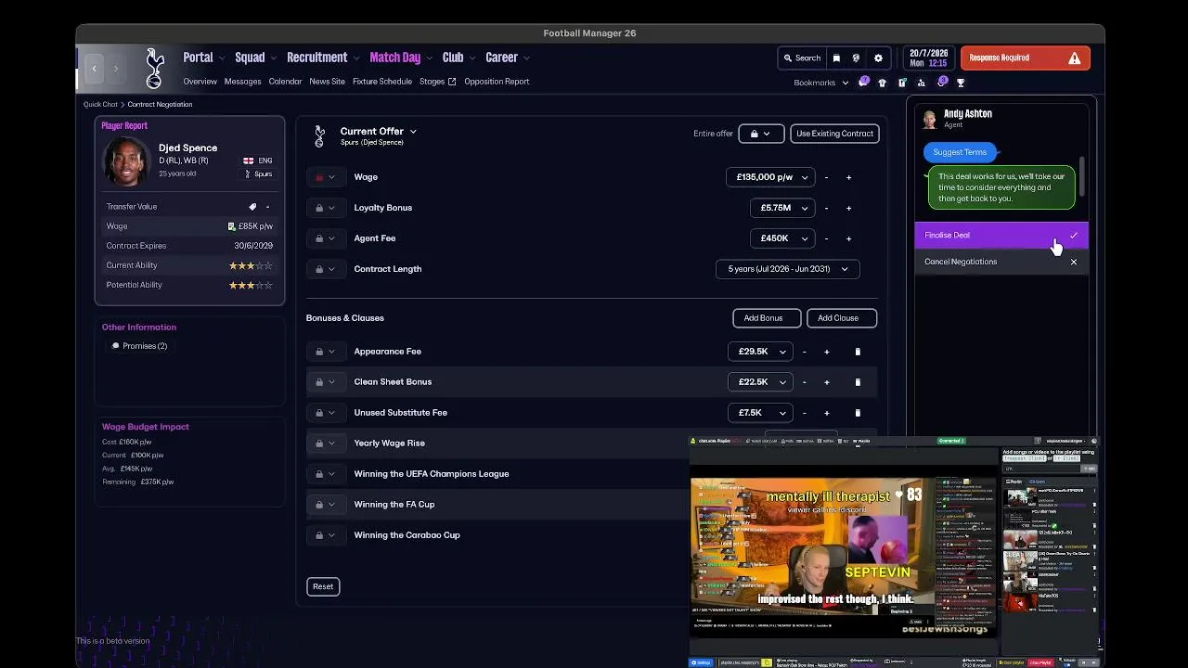Click the Transfer Value tag icon
This screenshot has height=668, width=1188.
(252, 207)
